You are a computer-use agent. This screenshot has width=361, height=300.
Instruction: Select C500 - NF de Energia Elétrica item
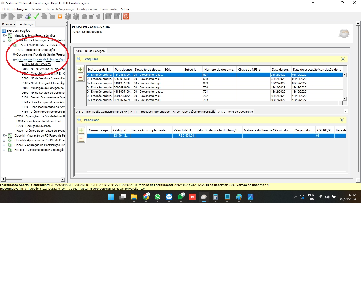(43, 83)
